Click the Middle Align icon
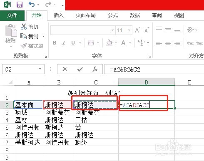 click(168, 30)
